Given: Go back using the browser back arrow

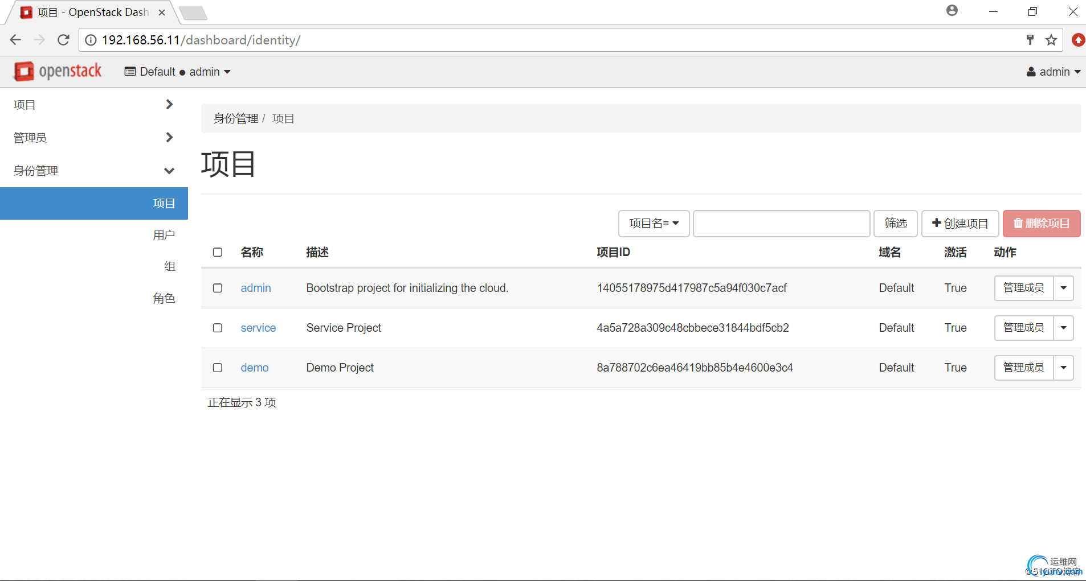Looking at the screenshot, I should pyautogui.click(x=15, y=40).
